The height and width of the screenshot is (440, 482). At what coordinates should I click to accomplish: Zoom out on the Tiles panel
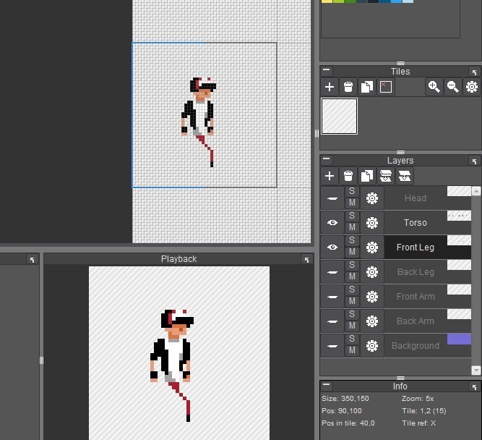[453, 87]
